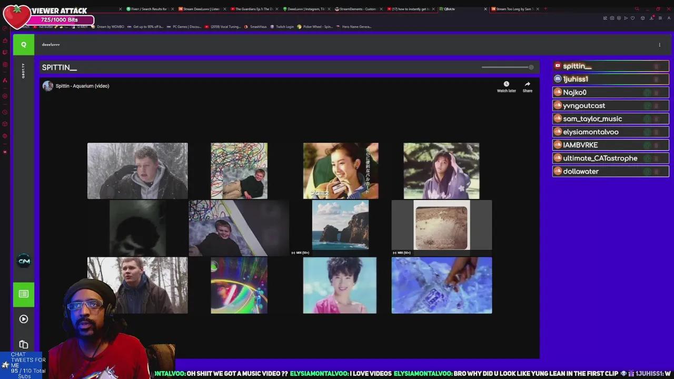Image resolution: width=674 pixels, height=379 pixels.
Task: Click SoundCloud icon beside Najko0
Action: pyautogui.click(x=558, y=92)
